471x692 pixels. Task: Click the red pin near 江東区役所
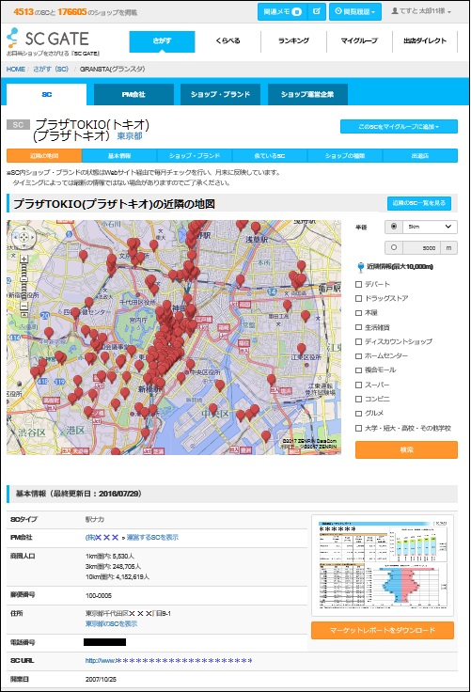click(x=301, y=349)
